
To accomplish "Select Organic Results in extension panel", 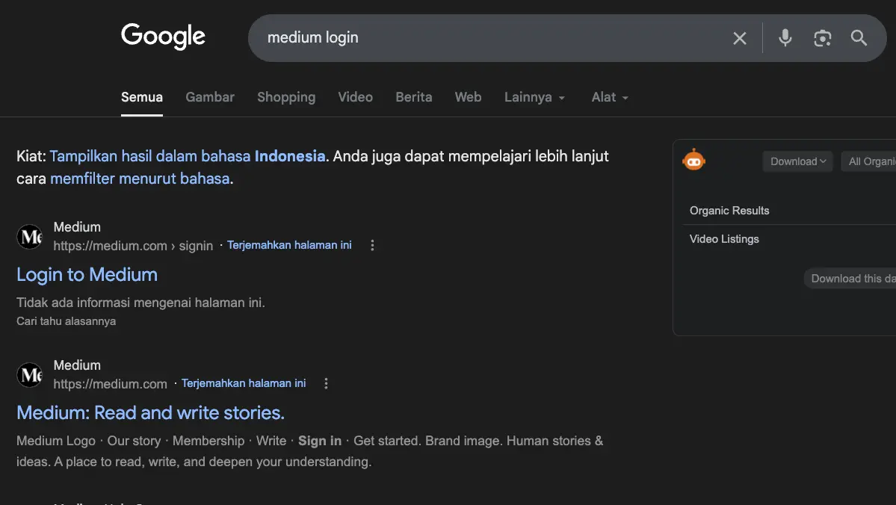I will (729, 211).
